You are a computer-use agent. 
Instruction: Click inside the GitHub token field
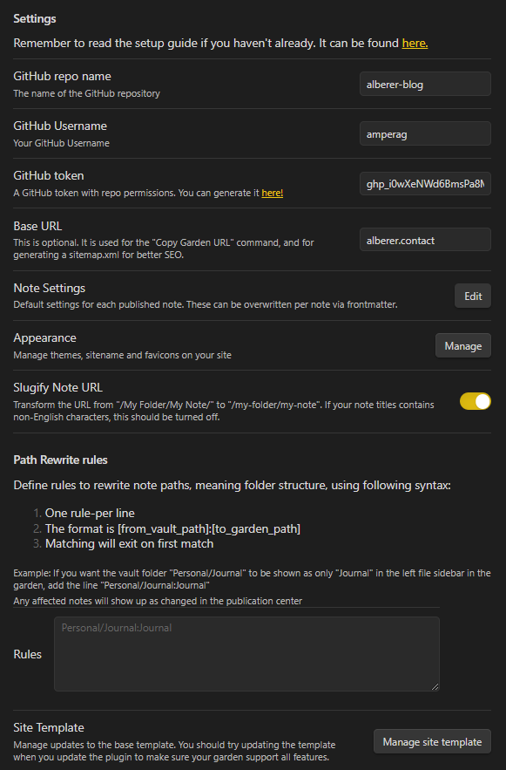[x=424, y=183]
